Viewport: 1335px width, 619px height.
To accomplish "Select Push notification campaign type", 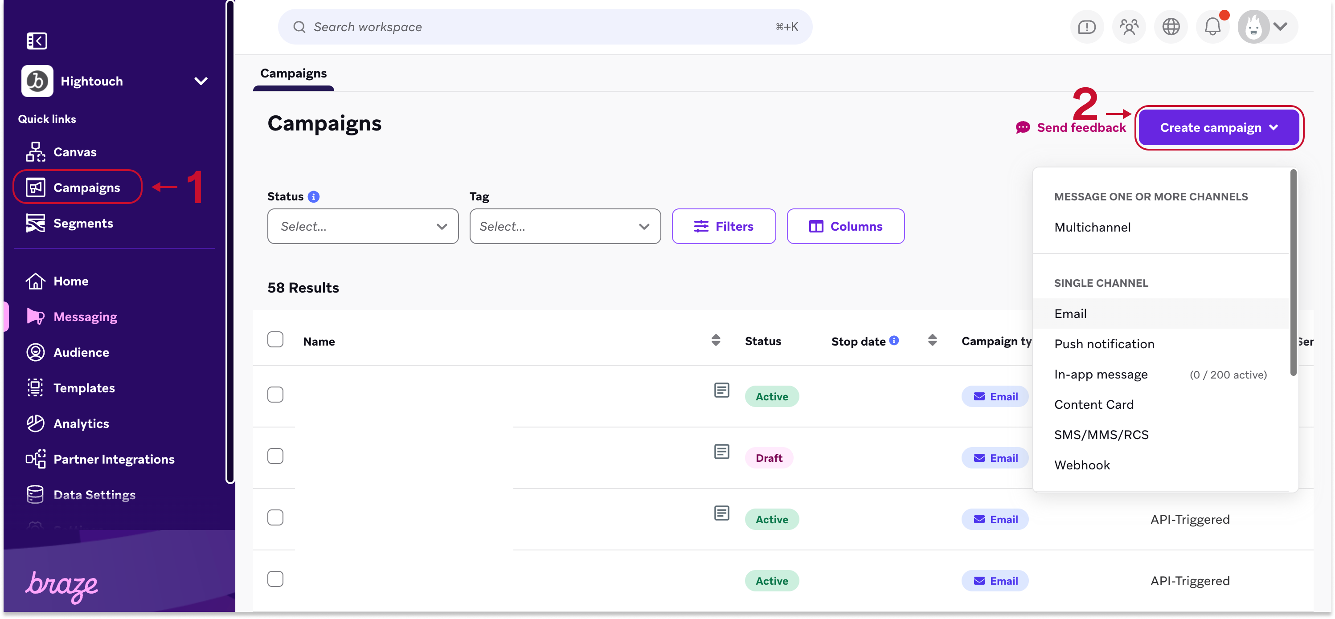I will (1104, 344).
